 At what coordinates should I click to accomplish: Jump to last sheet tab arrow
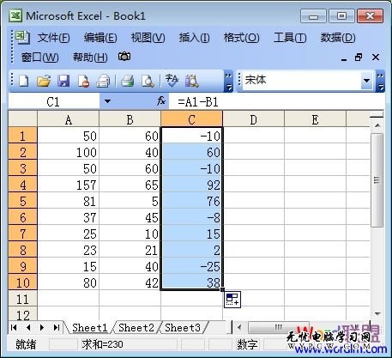(x=57, y=327)
